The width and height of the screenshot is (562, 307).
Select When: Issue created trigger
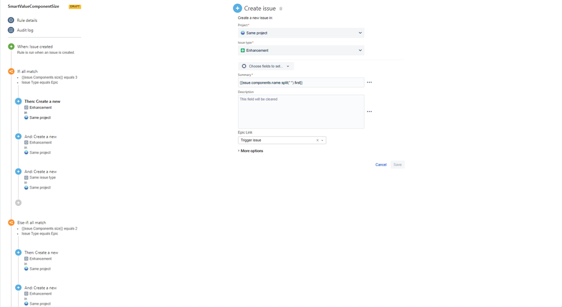point(35,47)
